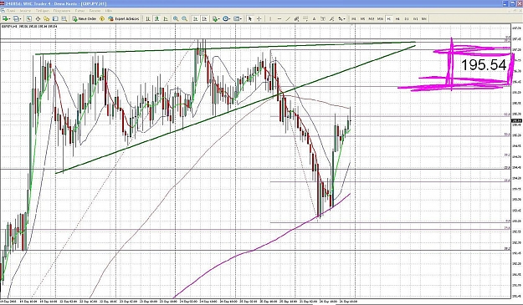Click the New Order button

click(84, 18)
